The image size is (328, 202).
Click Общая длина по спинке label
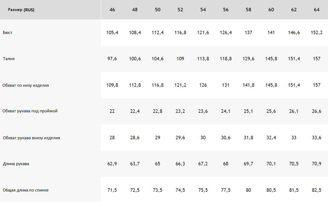tap(26, 190)
